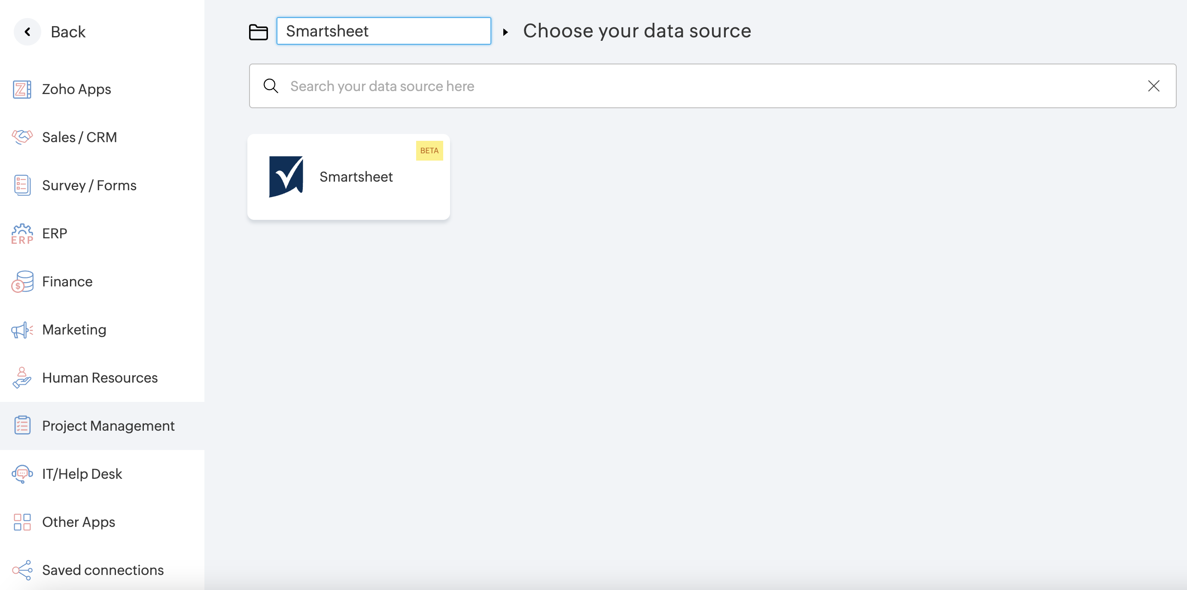Image resolution: width=1187 pixels, height=590 pixels.
Task: Click the Marketing megaphone icon
Action: (21, 330)
